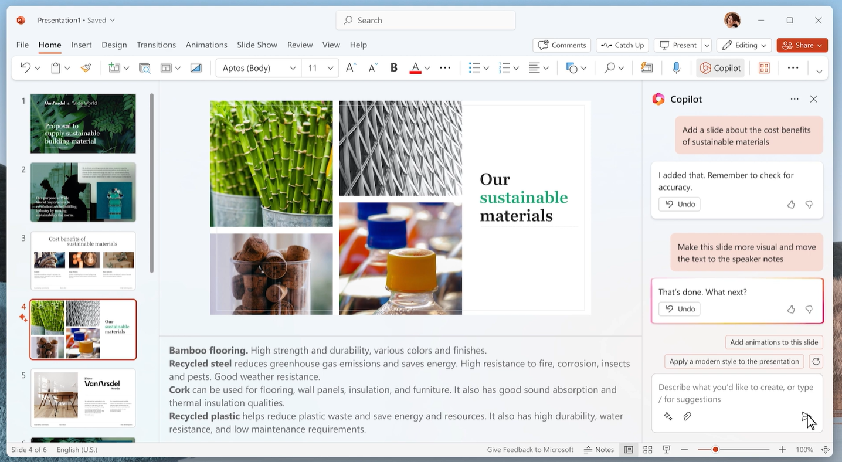Switch to the Animations tab
Image resolution: width=842 pixels, height=462 pixels.
206,45
